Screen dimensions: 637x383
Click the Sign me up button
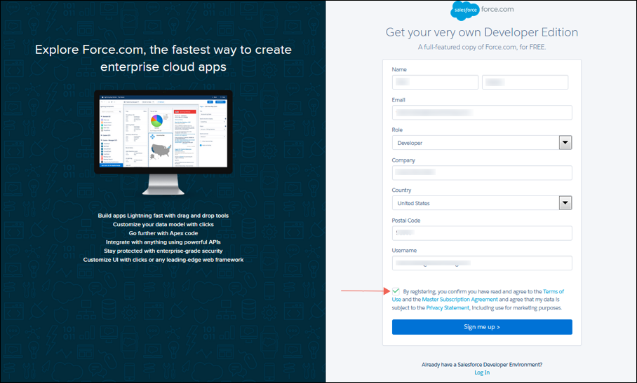click(482, 327)
